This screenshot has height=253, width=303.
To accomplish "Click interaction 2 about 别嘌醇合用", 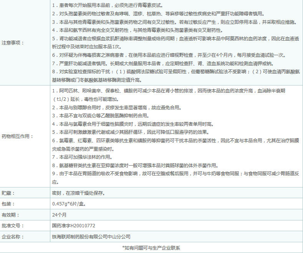I will coord(117,108).
